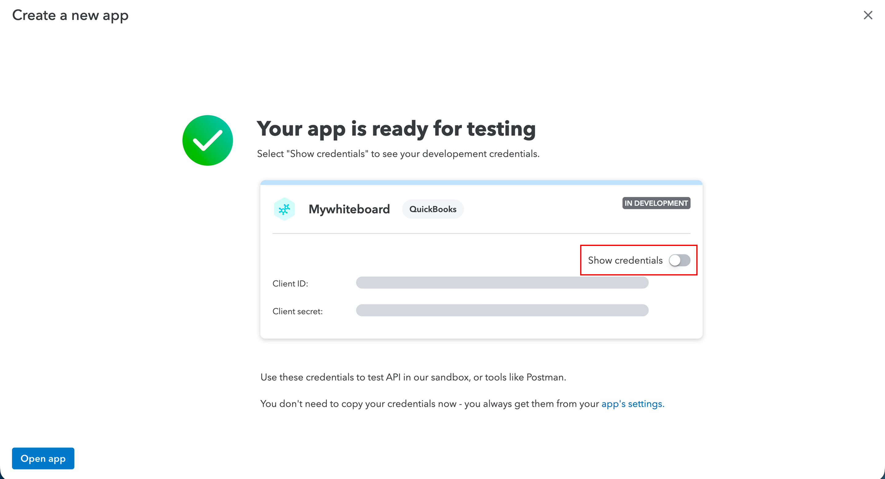
Task: Click the hidden Client secret value bar
Action: pos(502,310)
